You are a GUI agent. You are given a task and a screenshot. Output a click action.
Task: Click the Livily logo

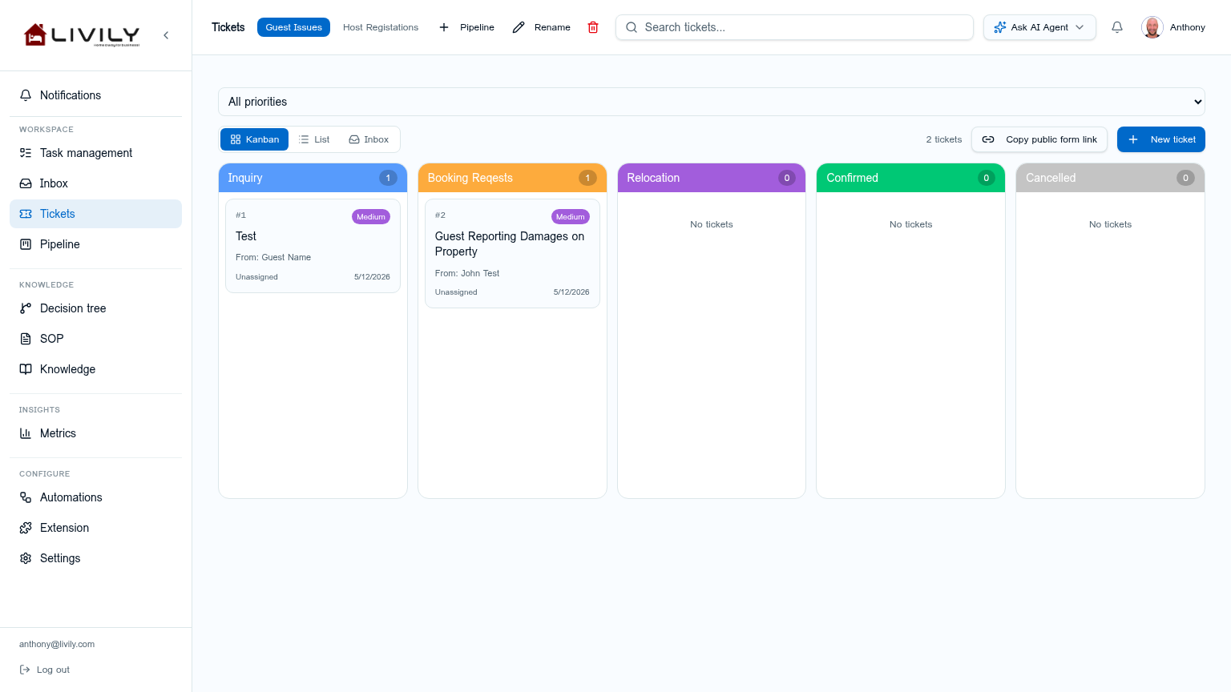(82, 35)
